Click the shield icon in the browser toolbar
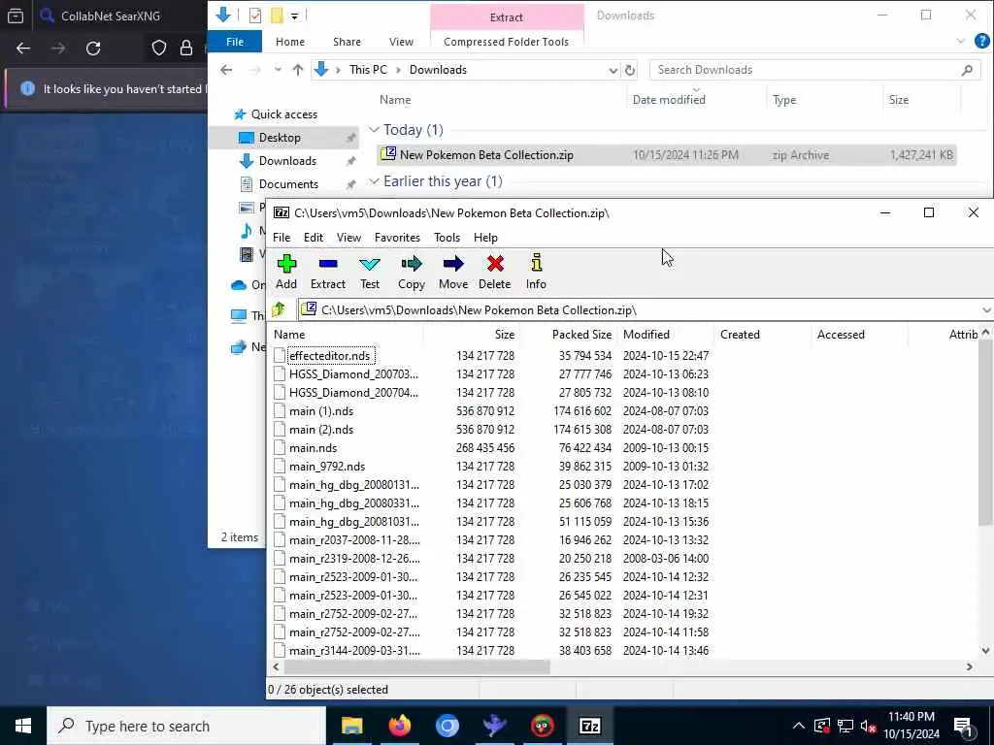 point(159,49)
